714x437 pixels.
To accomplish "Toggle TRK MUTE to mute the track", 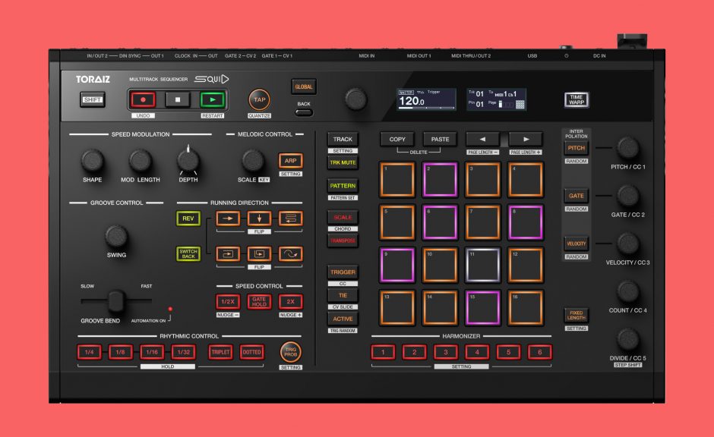I will tap(342, 162).
